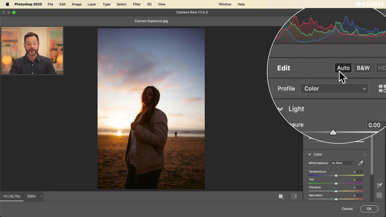This screenshot has height=217, width=386.
Task: Click the Tint slider handle
Action: (336, 183)
